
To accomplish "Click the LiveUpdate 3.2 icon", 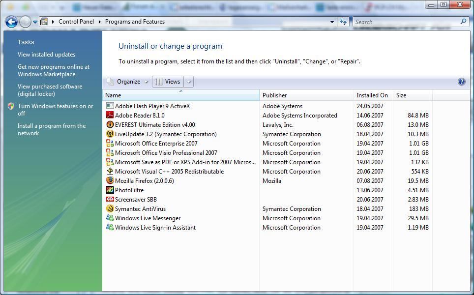I will click(x=110, y=134).
